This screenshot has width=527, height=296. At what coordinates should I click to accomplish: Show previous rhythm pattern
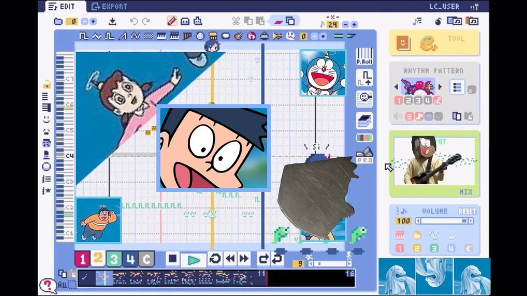pos(396,87)
